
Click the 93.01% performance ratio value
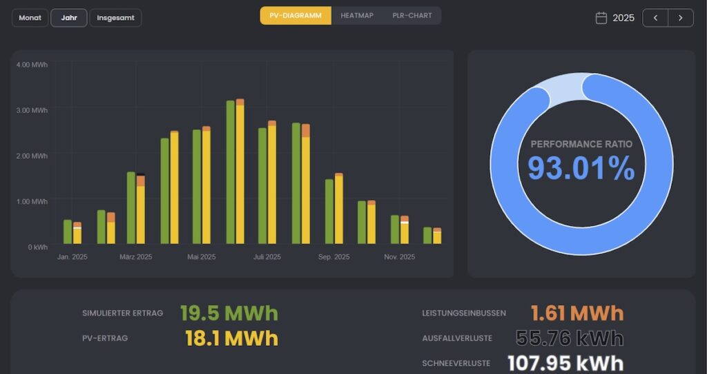click(581, 169)
